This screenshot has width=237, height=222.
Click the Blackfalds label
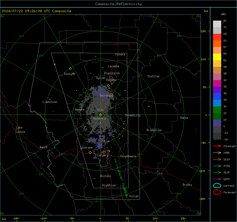112,73
